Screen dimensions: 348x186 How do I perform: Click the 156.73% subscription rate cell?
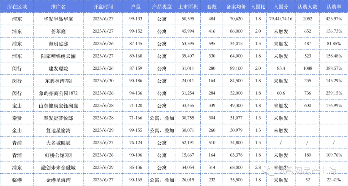tap(334, 31)
